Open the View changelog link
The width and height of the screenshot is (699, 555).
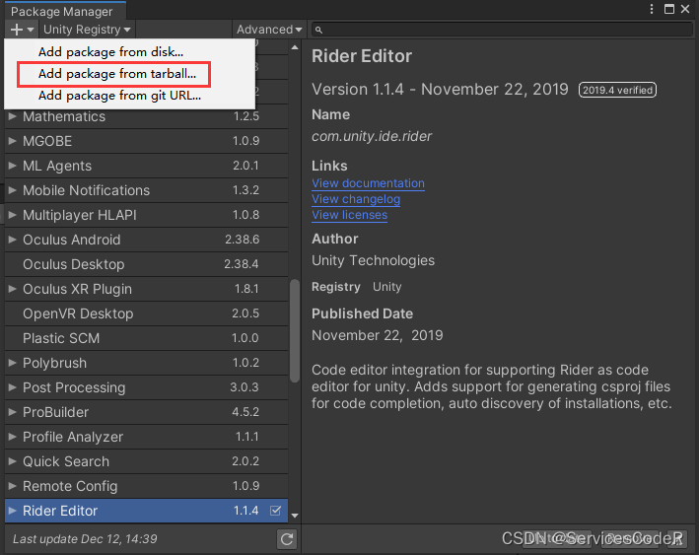pos(356,199)
